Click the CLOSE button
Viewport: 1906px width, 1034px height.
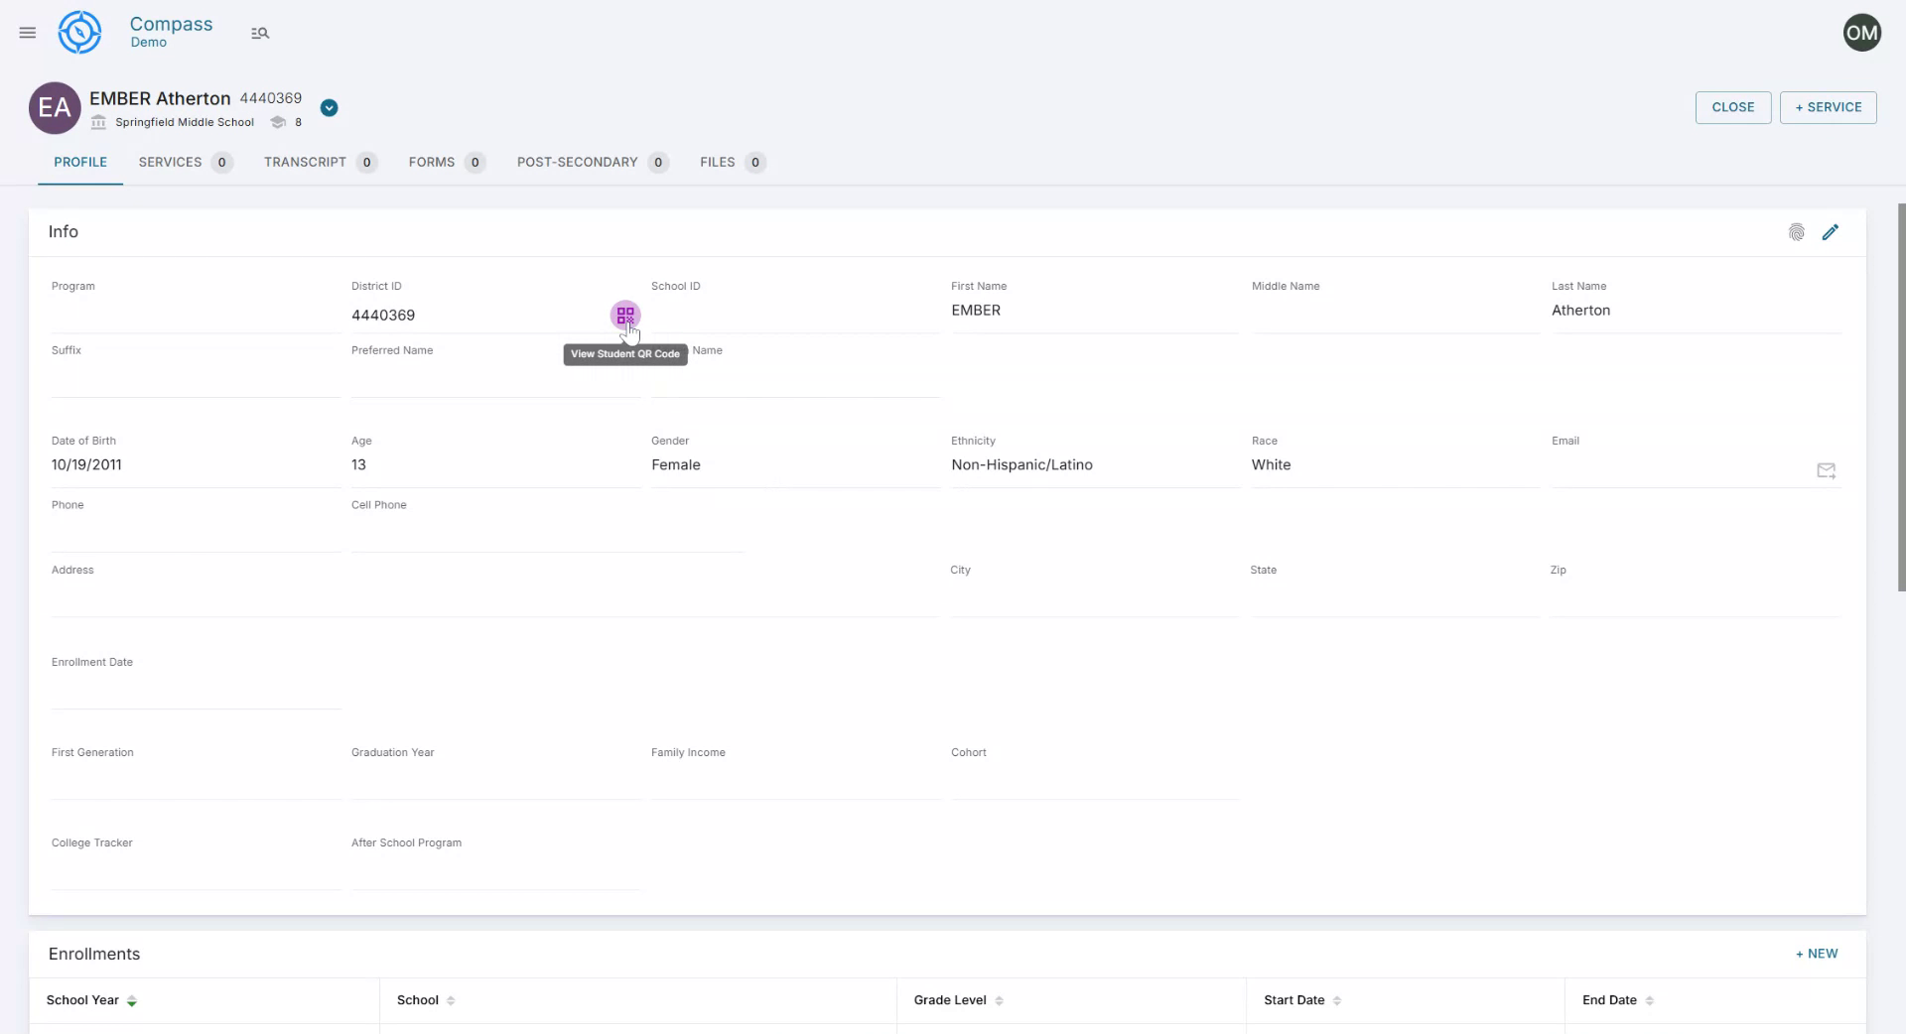(1732, 107)
